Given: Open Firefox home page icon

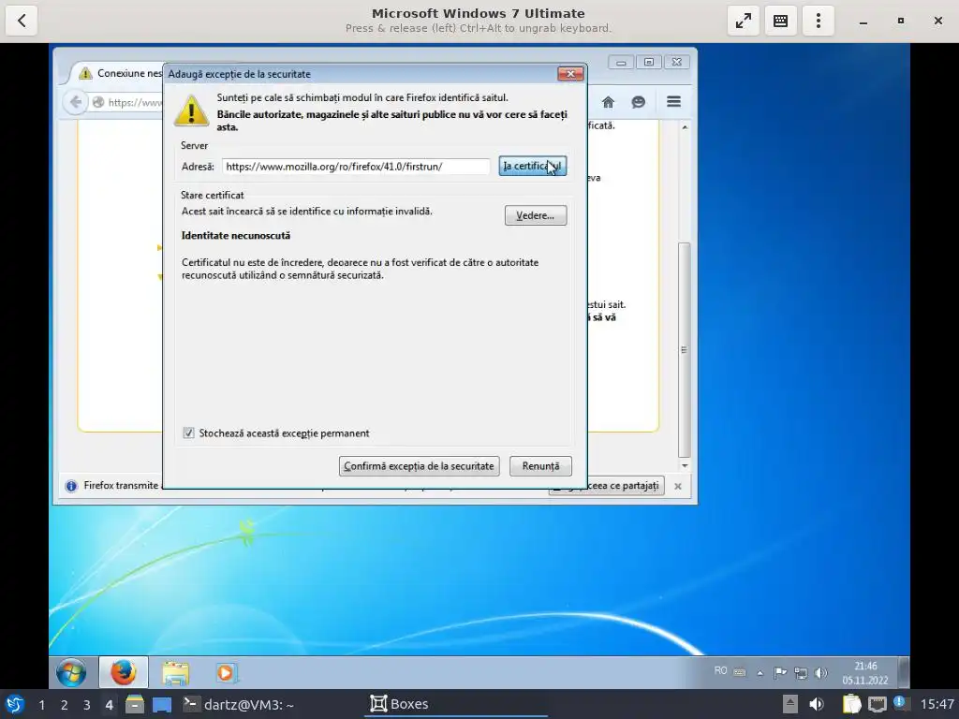Looking at the screenshot, I should tap(608, 102).
